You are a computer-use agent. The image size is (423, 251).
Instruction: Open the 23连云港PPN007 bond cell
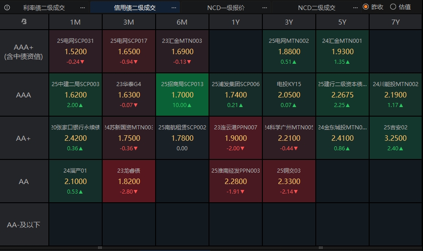(x=235, y=138)
